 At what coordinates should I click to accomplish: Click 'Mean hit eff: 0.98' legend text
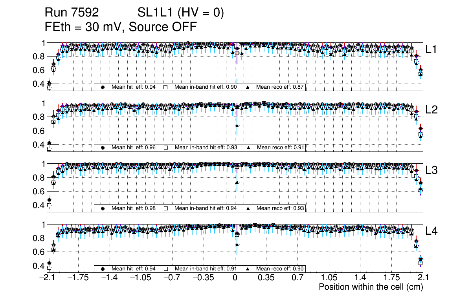click(134, 208)
